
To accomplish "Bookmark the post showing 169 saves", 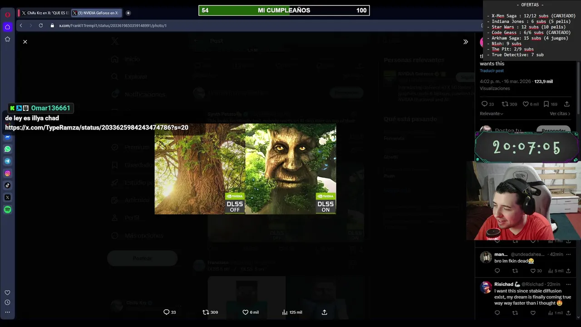I will coord(551,104).
